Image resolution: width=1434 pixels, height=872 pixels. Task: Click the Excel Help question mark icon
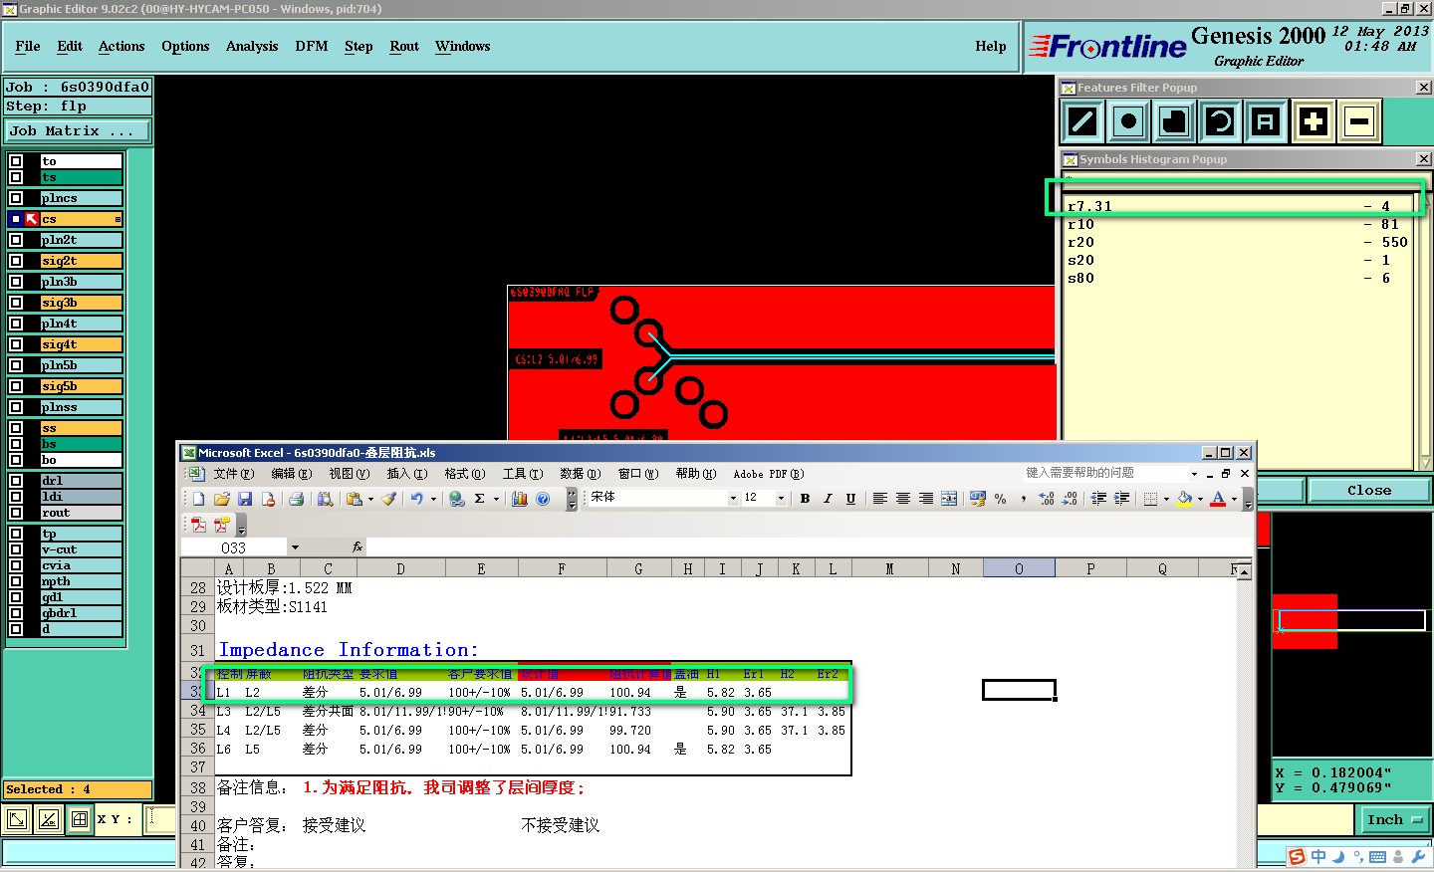(x=543, y=499)
